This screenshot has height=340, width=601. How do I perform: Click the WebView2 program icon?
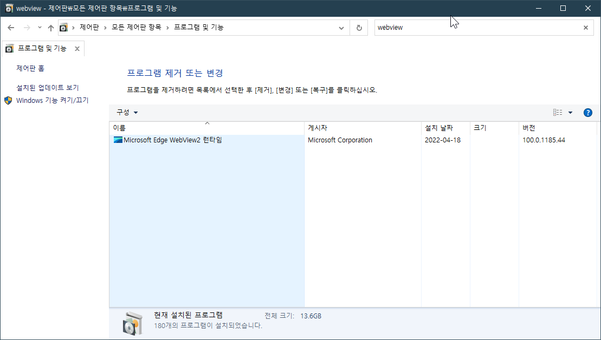coord(118,140)
